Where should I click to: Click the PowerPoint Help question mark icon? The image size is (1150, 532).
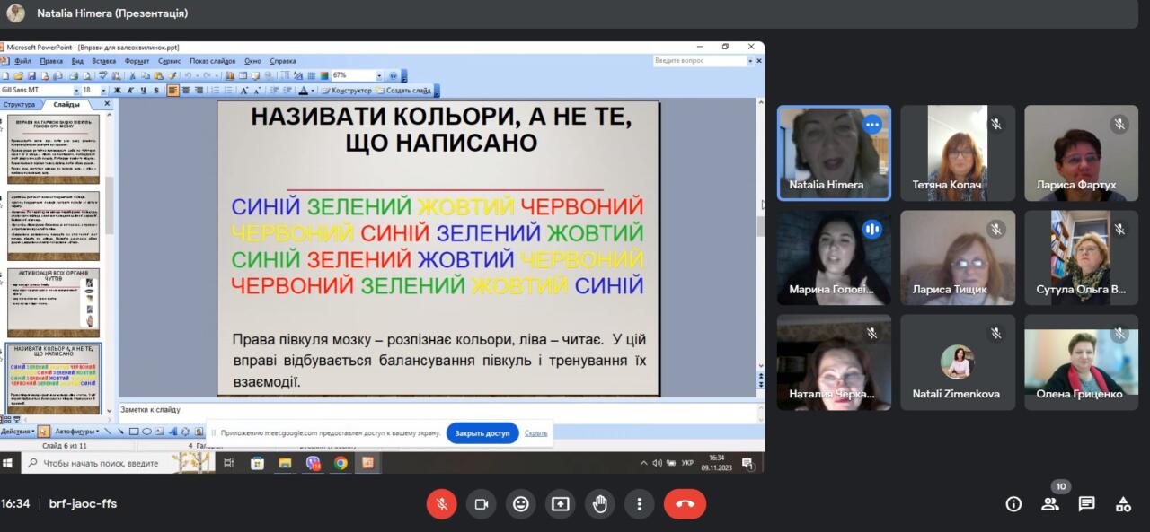coord(393,76)
